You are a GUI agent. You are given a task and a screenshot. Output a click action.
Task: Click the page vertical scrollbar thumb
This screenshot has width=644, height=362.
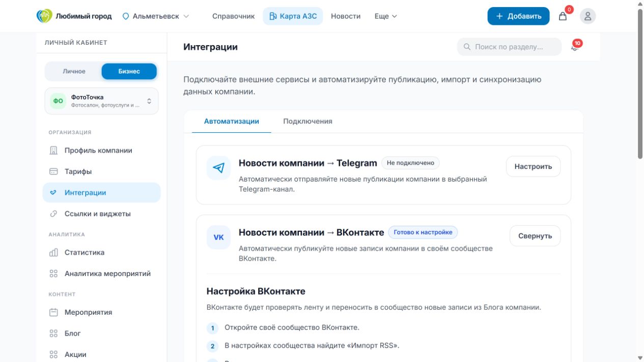pos(640,84)
